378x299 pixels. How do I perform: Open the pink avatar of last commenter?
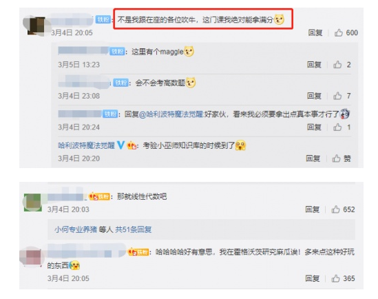(32, 257)
